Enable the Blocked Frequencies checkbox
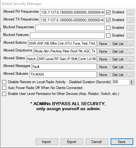136x148 pixels. (x=108, y=28)
